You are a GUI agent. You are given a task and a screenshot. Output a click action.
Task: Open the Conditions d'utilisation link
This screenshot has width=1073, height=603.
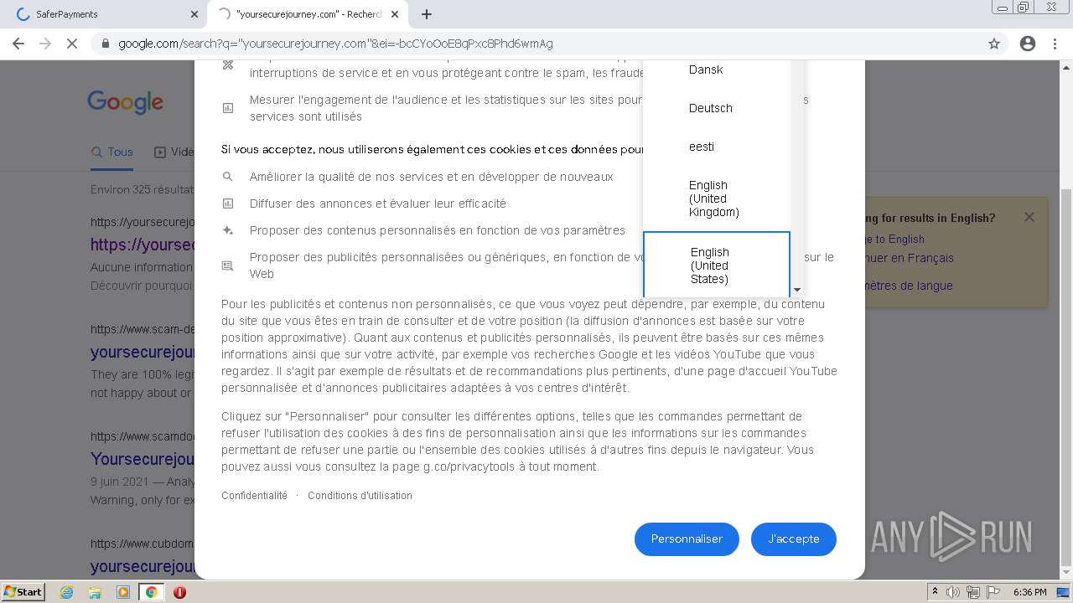click(x=360, y=496)
